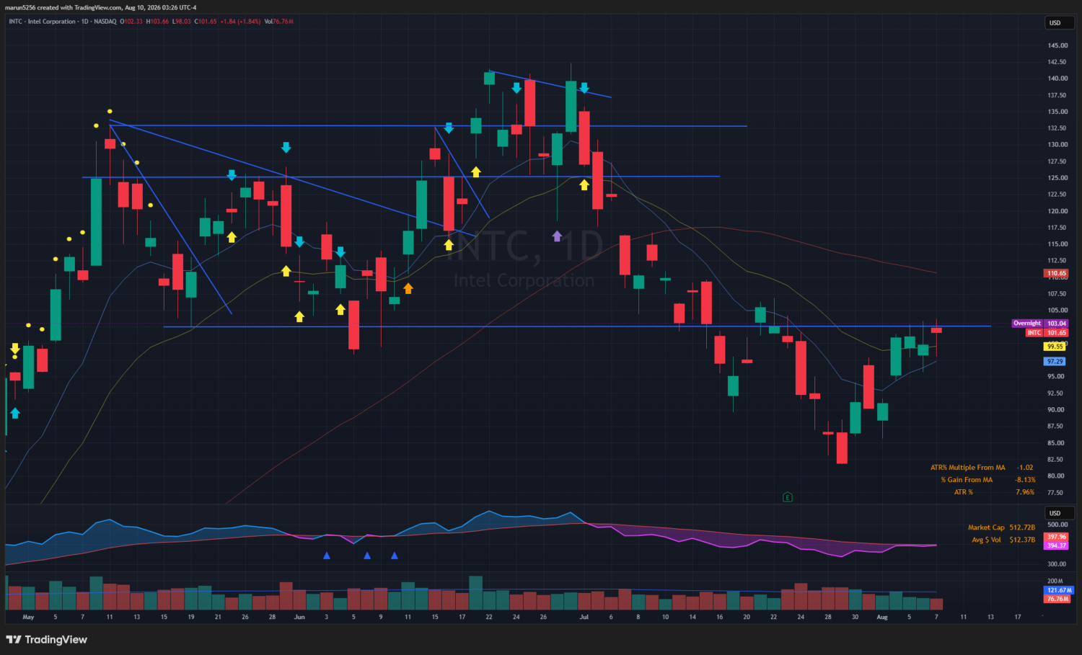This screenshot has height=655, width=1082.
Task: Select the orange up arrow marker
Action: pyautogui.click(x=408, y=288)
